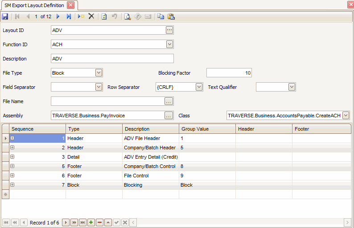
Task: Open Print Preview from toolbar
Action: (128, 16)
